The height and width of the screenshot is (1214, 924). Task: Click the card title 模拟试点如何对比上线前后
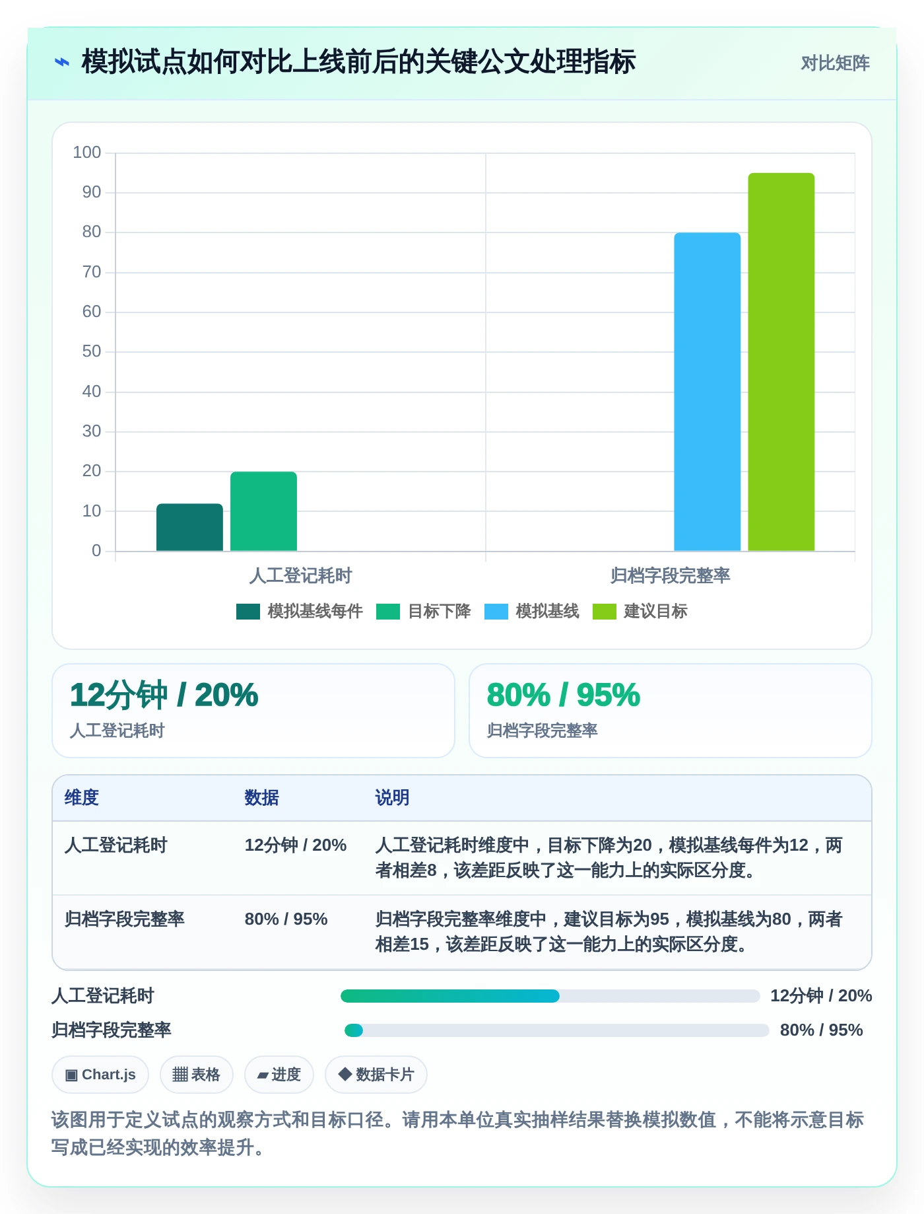[x=358, y=62]
